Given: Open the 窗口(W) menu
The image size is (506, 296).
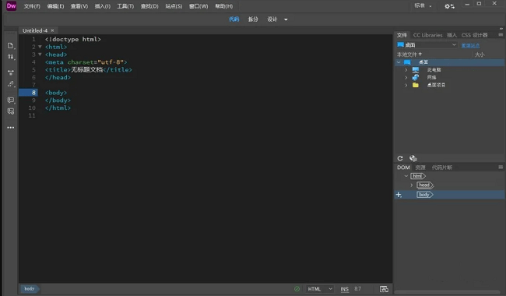Looking at the screenshot, I should tap(199, 6).
